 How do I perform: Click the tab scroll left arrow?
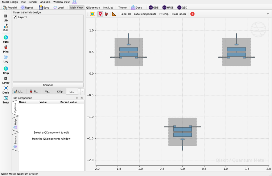pyautogui.click(x=80, y=91)
